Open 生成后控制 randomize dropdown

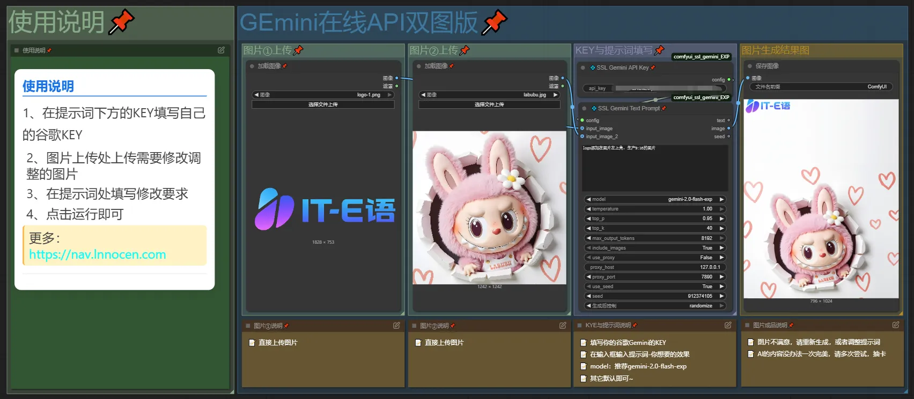point(655,306)
